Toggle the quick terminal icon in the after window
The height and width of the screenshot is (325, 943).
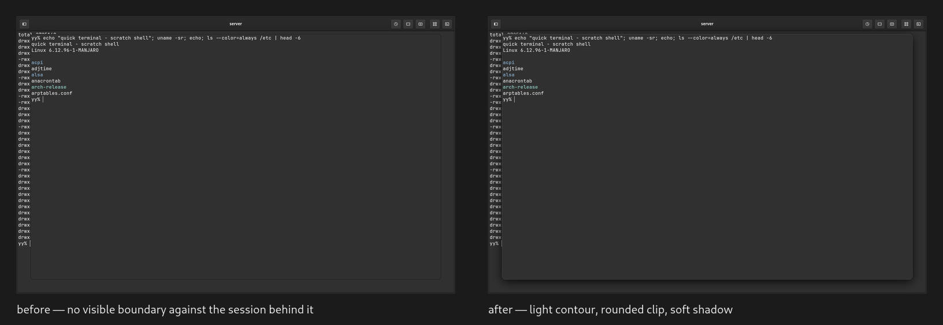coord(919,24)
